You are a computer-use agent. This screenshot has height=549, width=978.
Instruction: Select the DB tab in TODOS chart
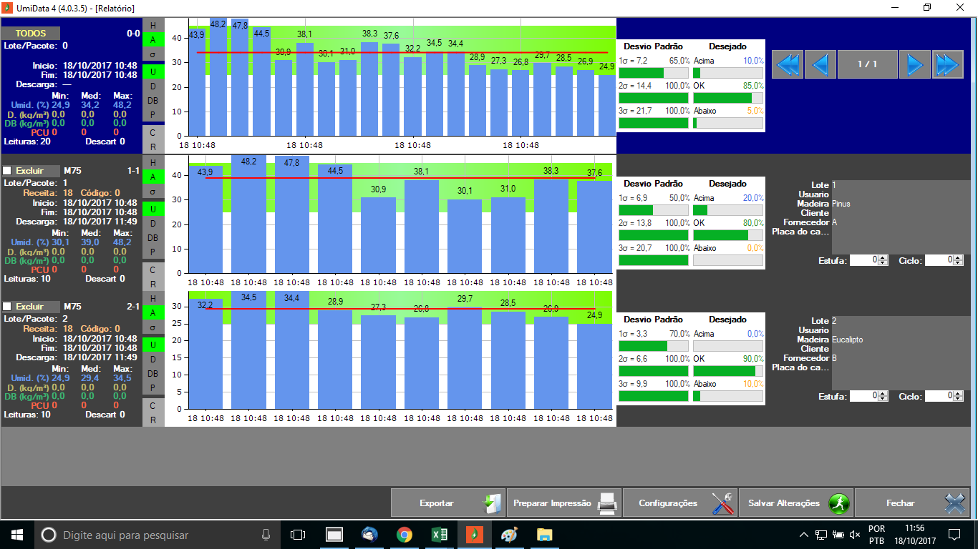coord(152,100)
